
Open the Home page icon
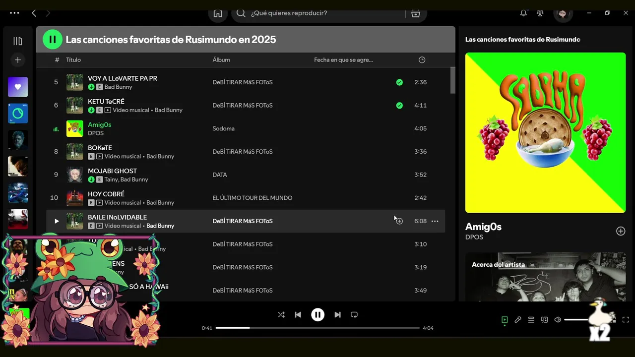tap(218, 13)
